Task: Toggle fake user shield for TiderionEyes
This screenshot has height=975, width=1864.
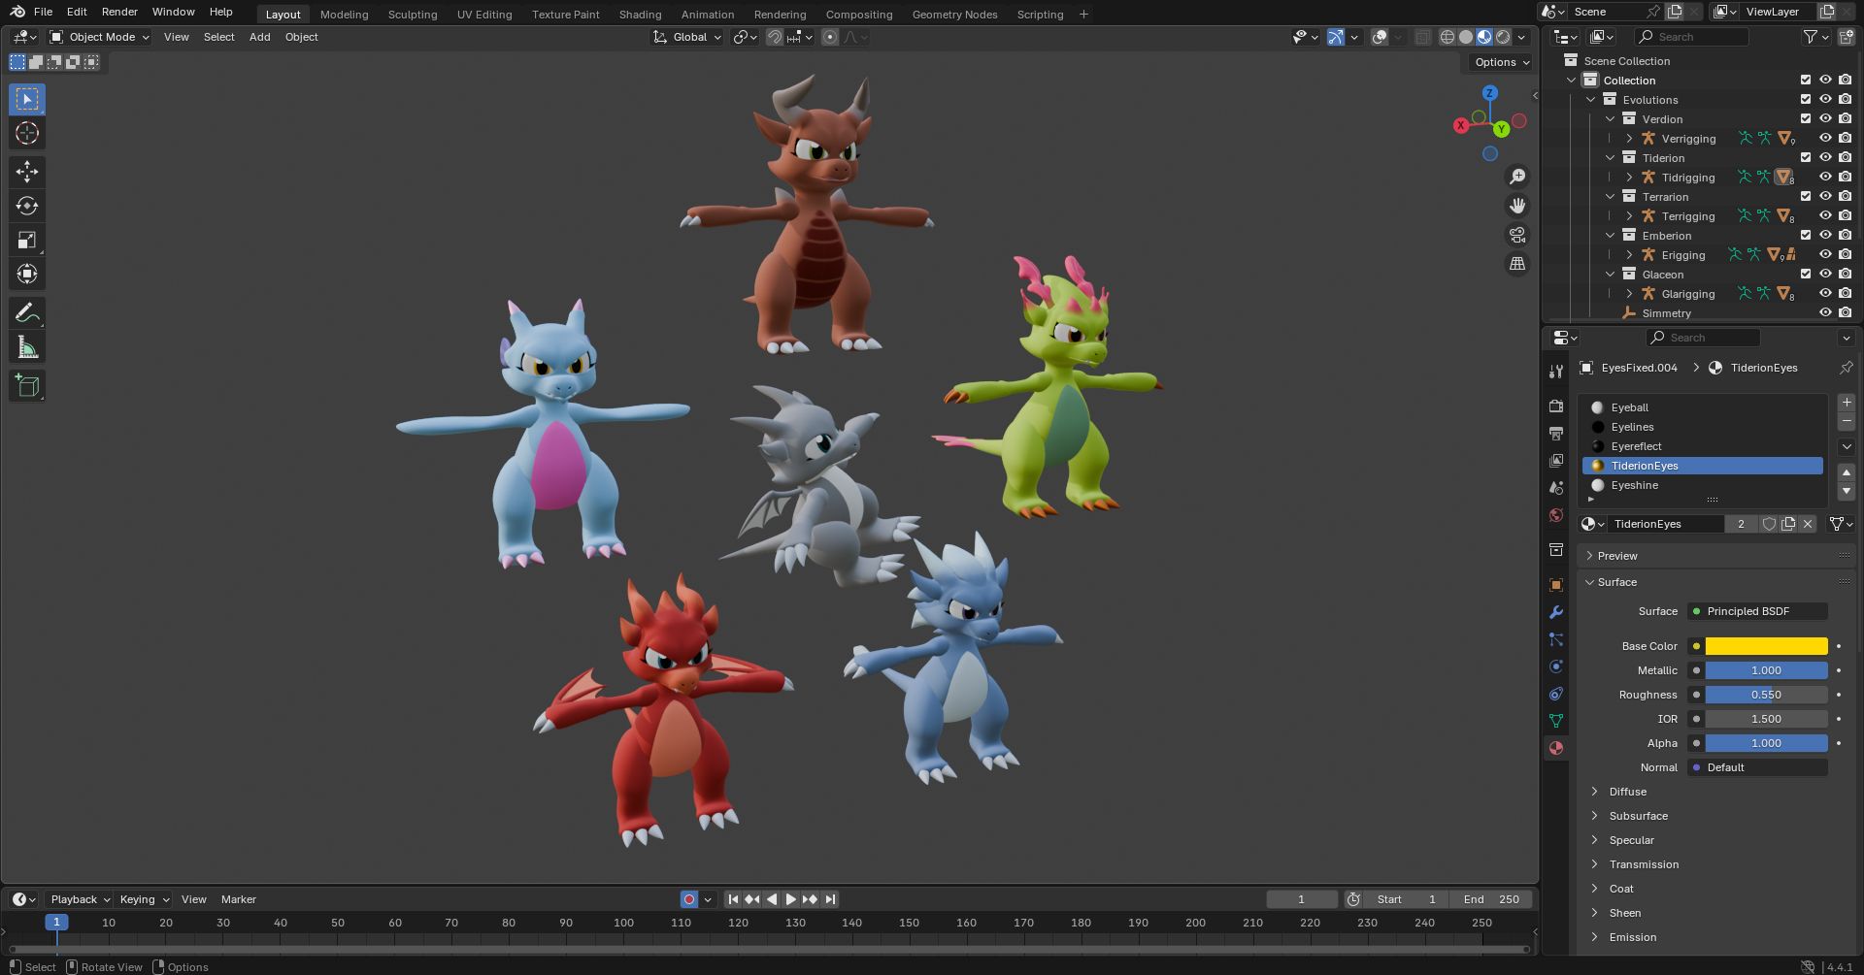Action: pos(1769,524)
